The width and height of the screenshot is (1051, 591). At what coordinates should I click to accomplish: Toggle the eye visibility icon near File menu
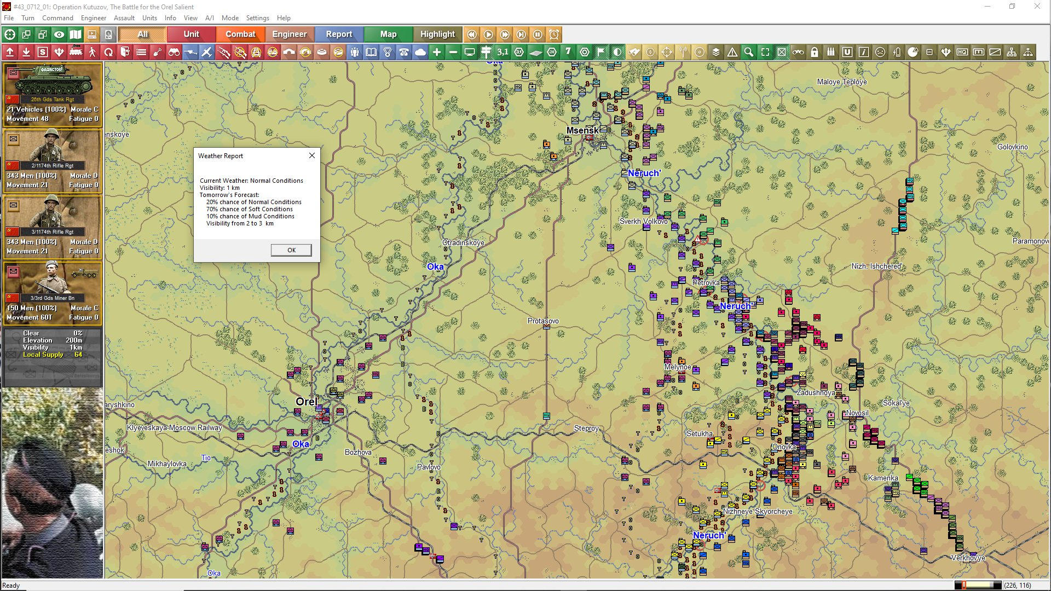tap(59, 34)
